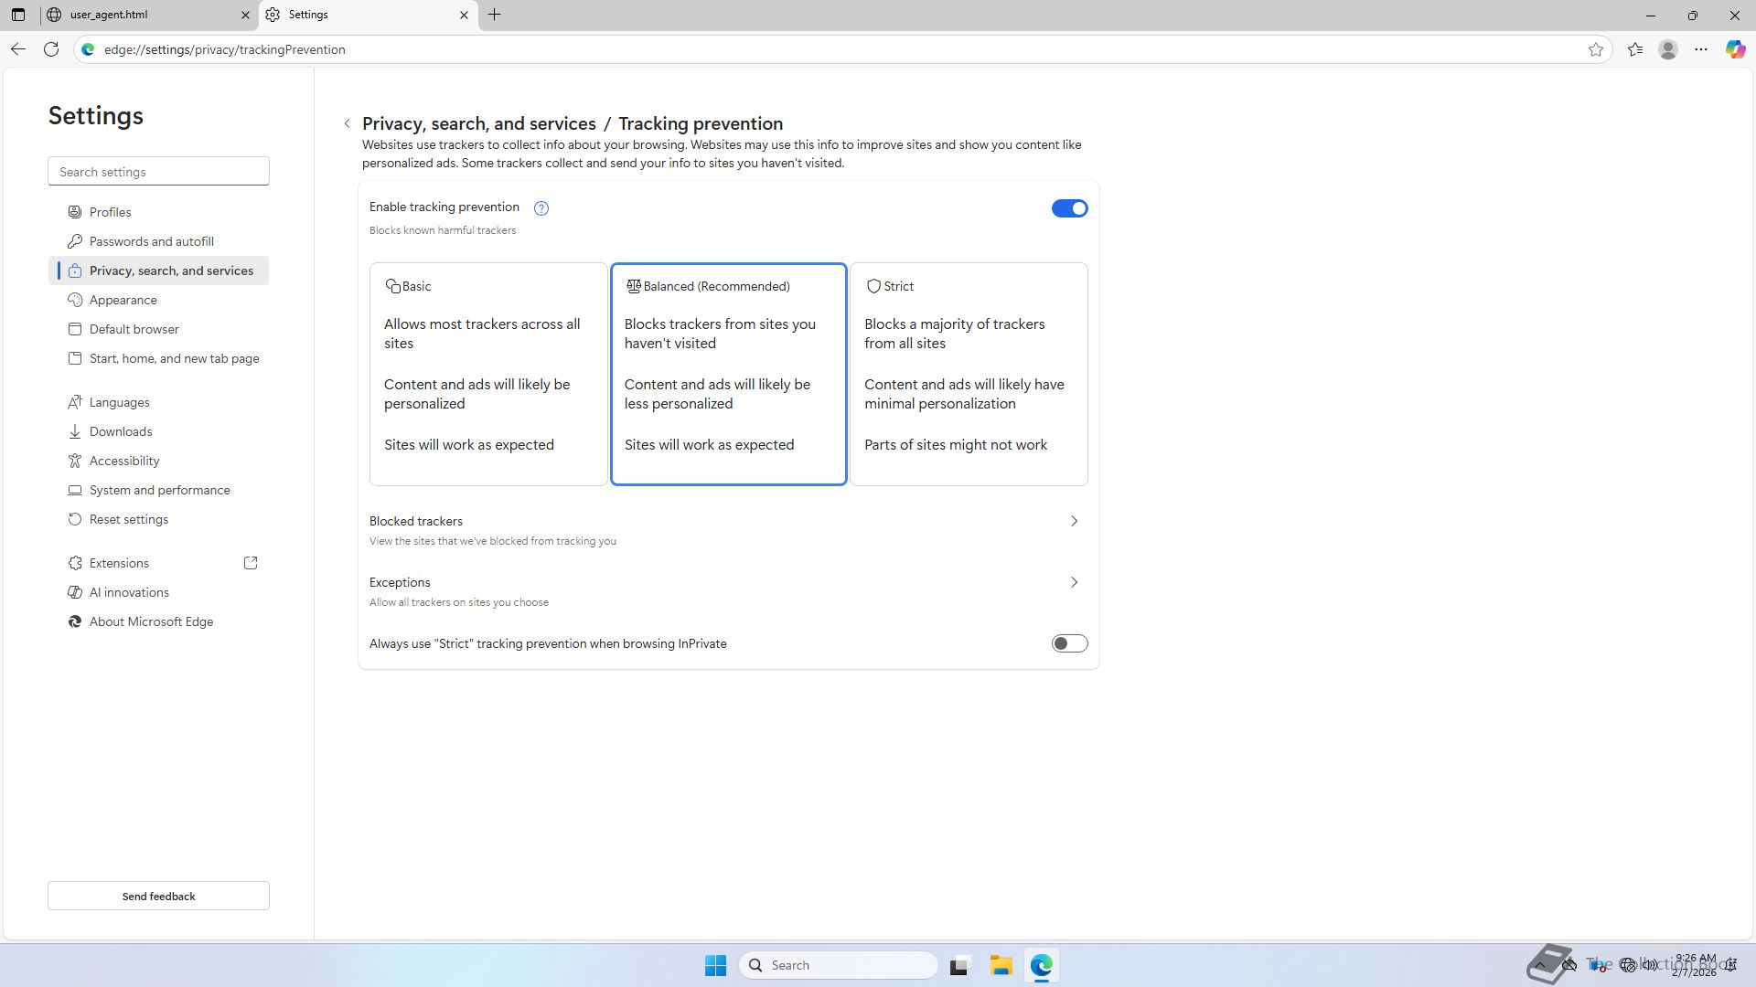The height and width of the screenshot is (987, 1756).
Task: Open the Favorites list icon
Action: (1635, 49)
